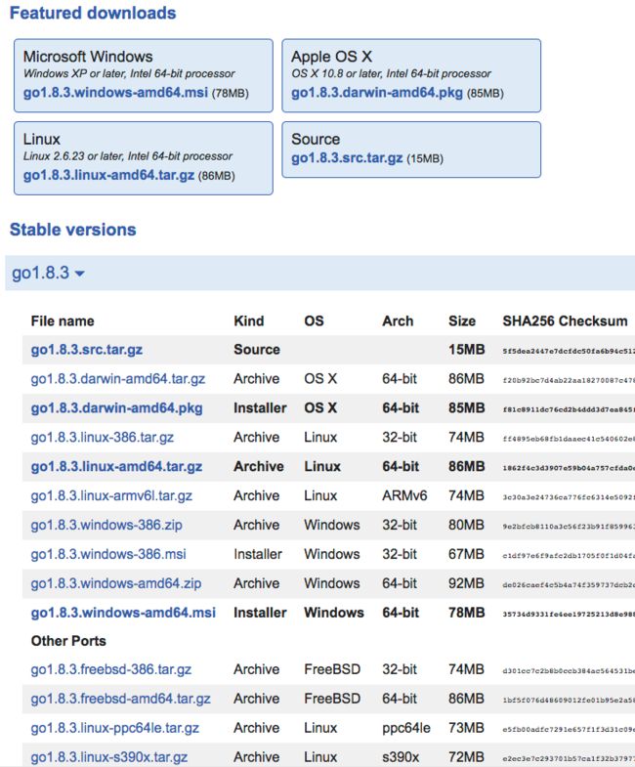Select the 92MB size cell

point(466,583)
